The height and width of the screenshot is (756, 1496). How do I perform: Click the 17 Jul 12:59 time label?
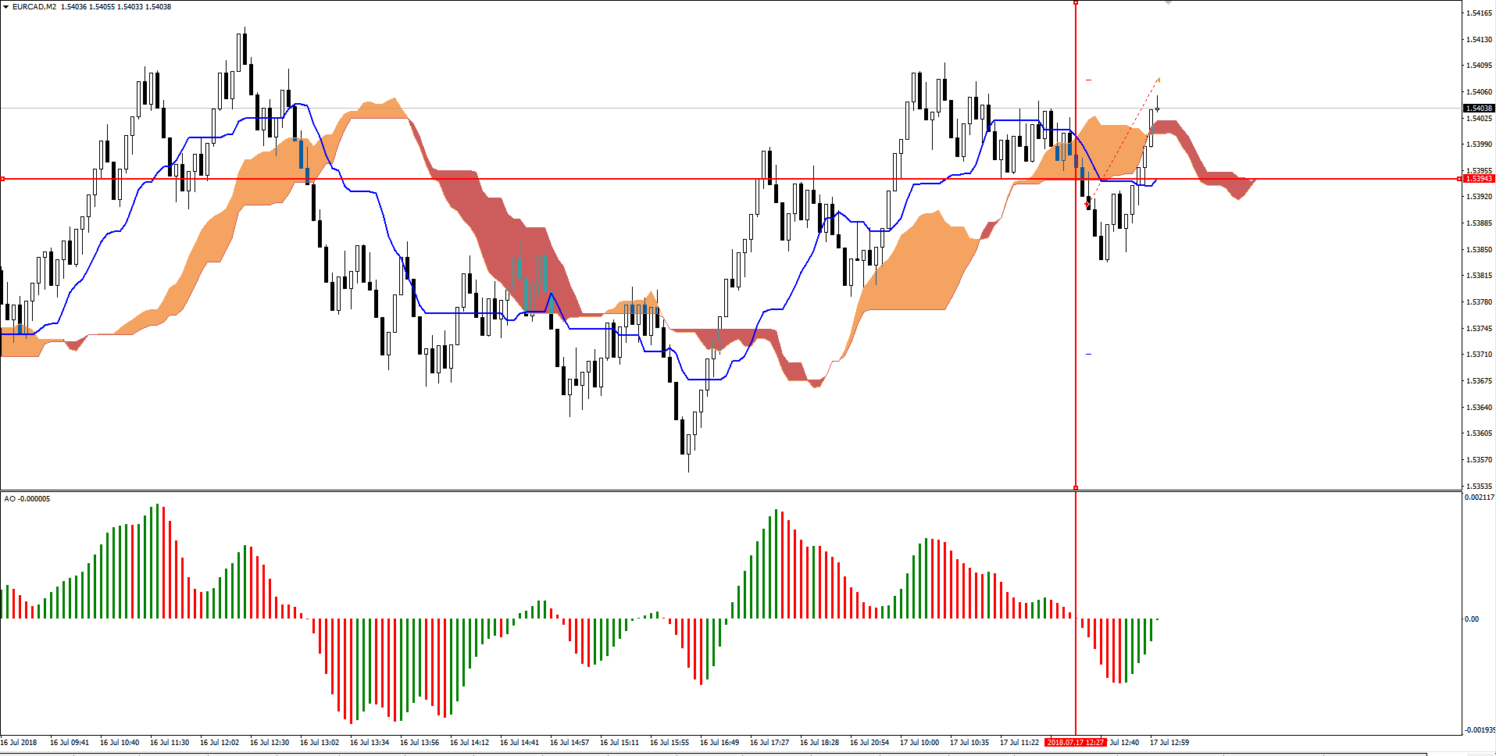(1169, 743)
